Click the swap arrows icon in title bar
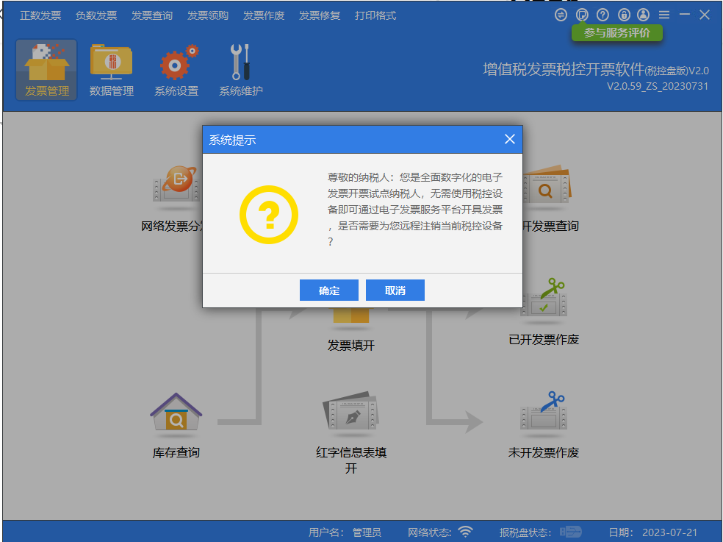The width and height of the screenshot is (723, 542). click(x=561, y=15)
